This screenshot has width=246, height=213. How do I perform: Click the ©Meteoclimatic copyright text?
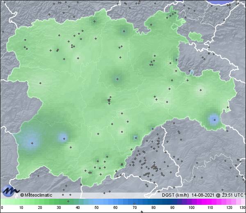coord(36,195)
